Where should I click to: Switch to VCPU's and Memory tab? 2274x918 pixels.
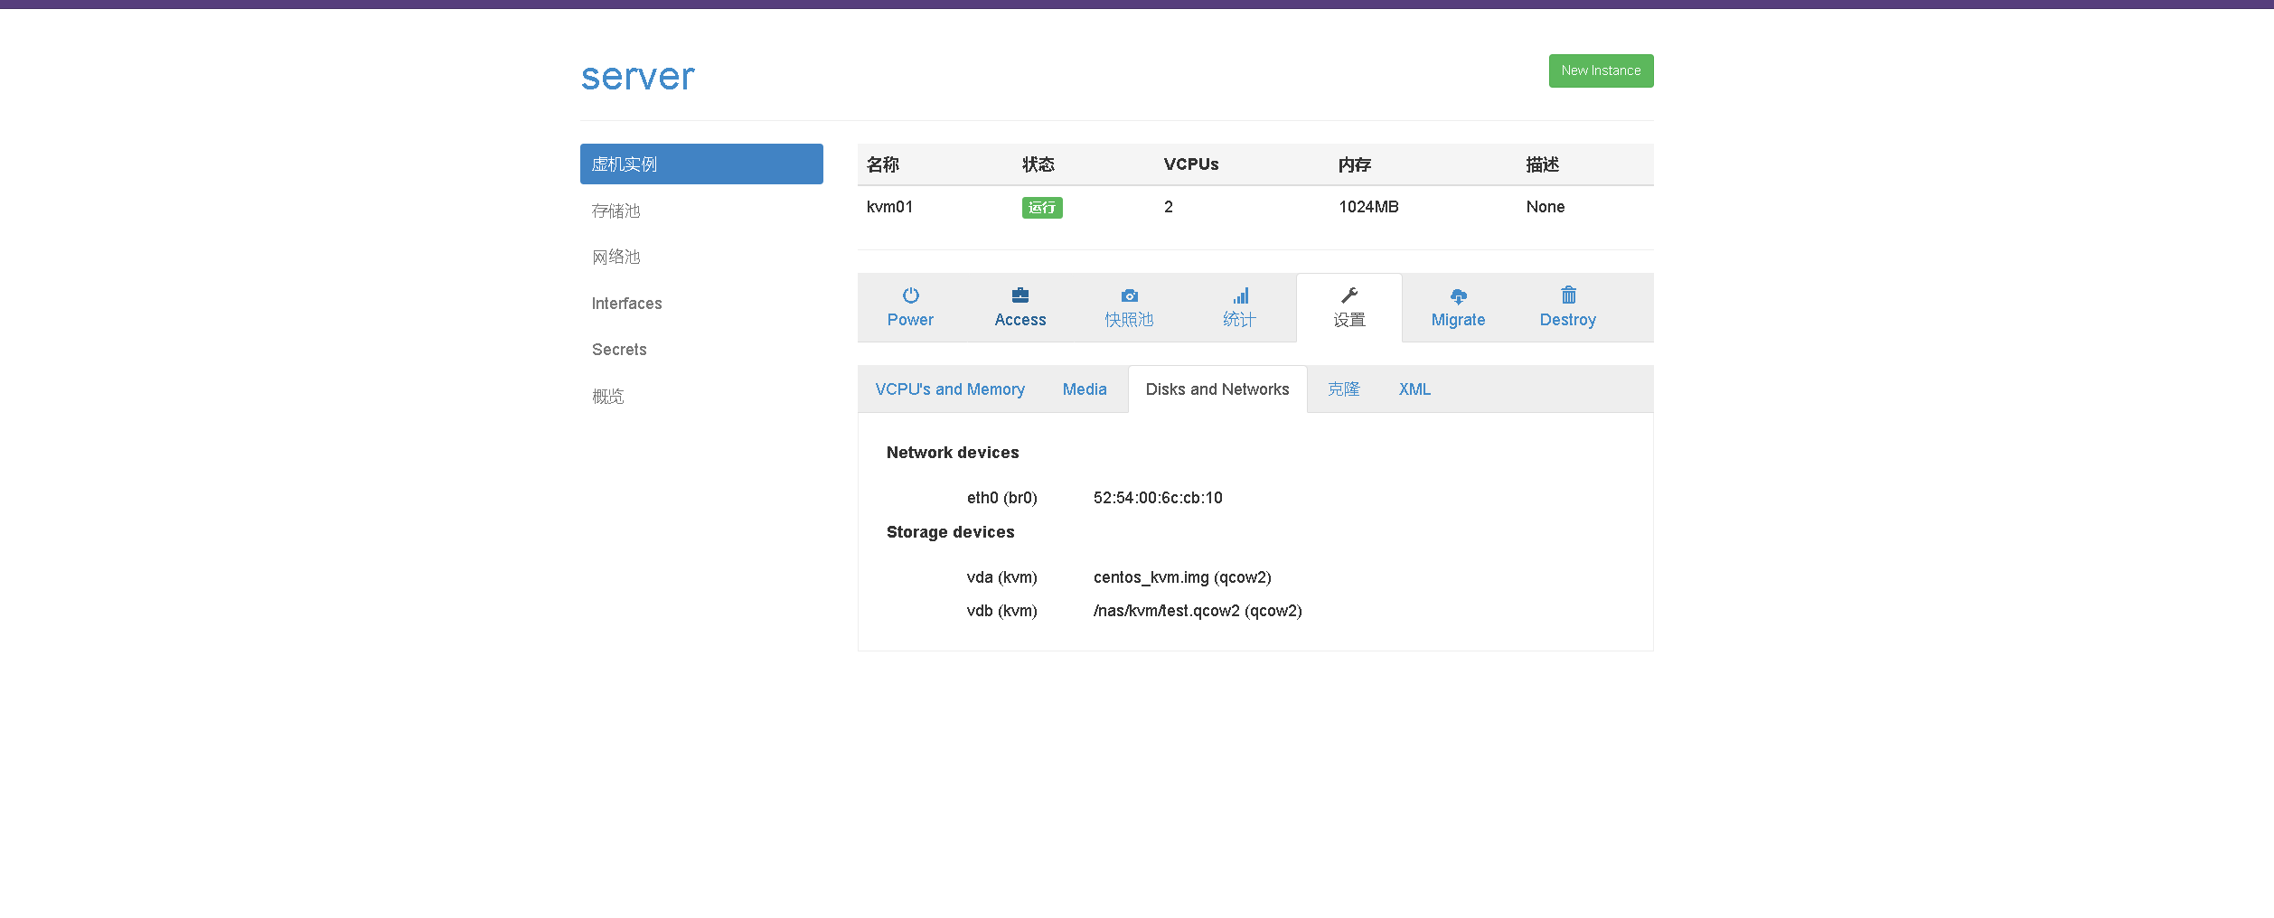click(950, 389)
